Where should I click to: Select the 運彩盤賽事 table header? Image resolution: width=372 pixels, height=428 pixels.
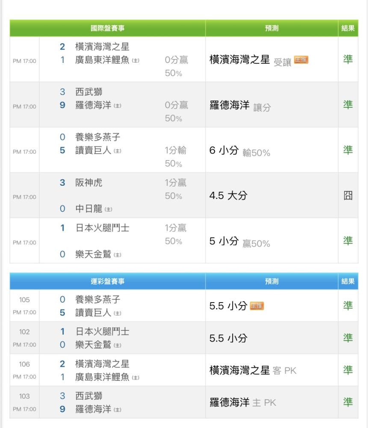click(108, 281)
